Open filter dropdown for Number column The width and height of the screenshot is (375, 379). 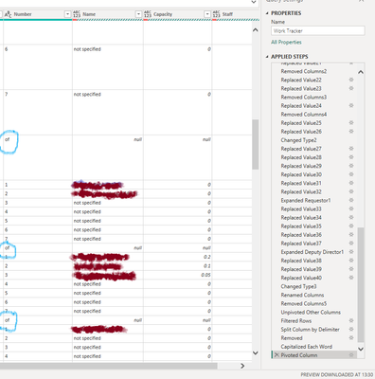(x=67, y=14)
